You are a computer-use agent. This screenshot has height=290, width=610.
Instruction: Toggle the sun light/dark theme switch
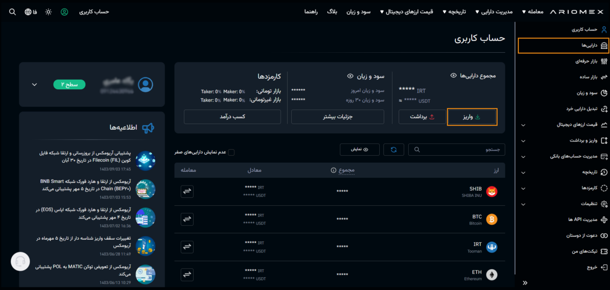[48, 12]
